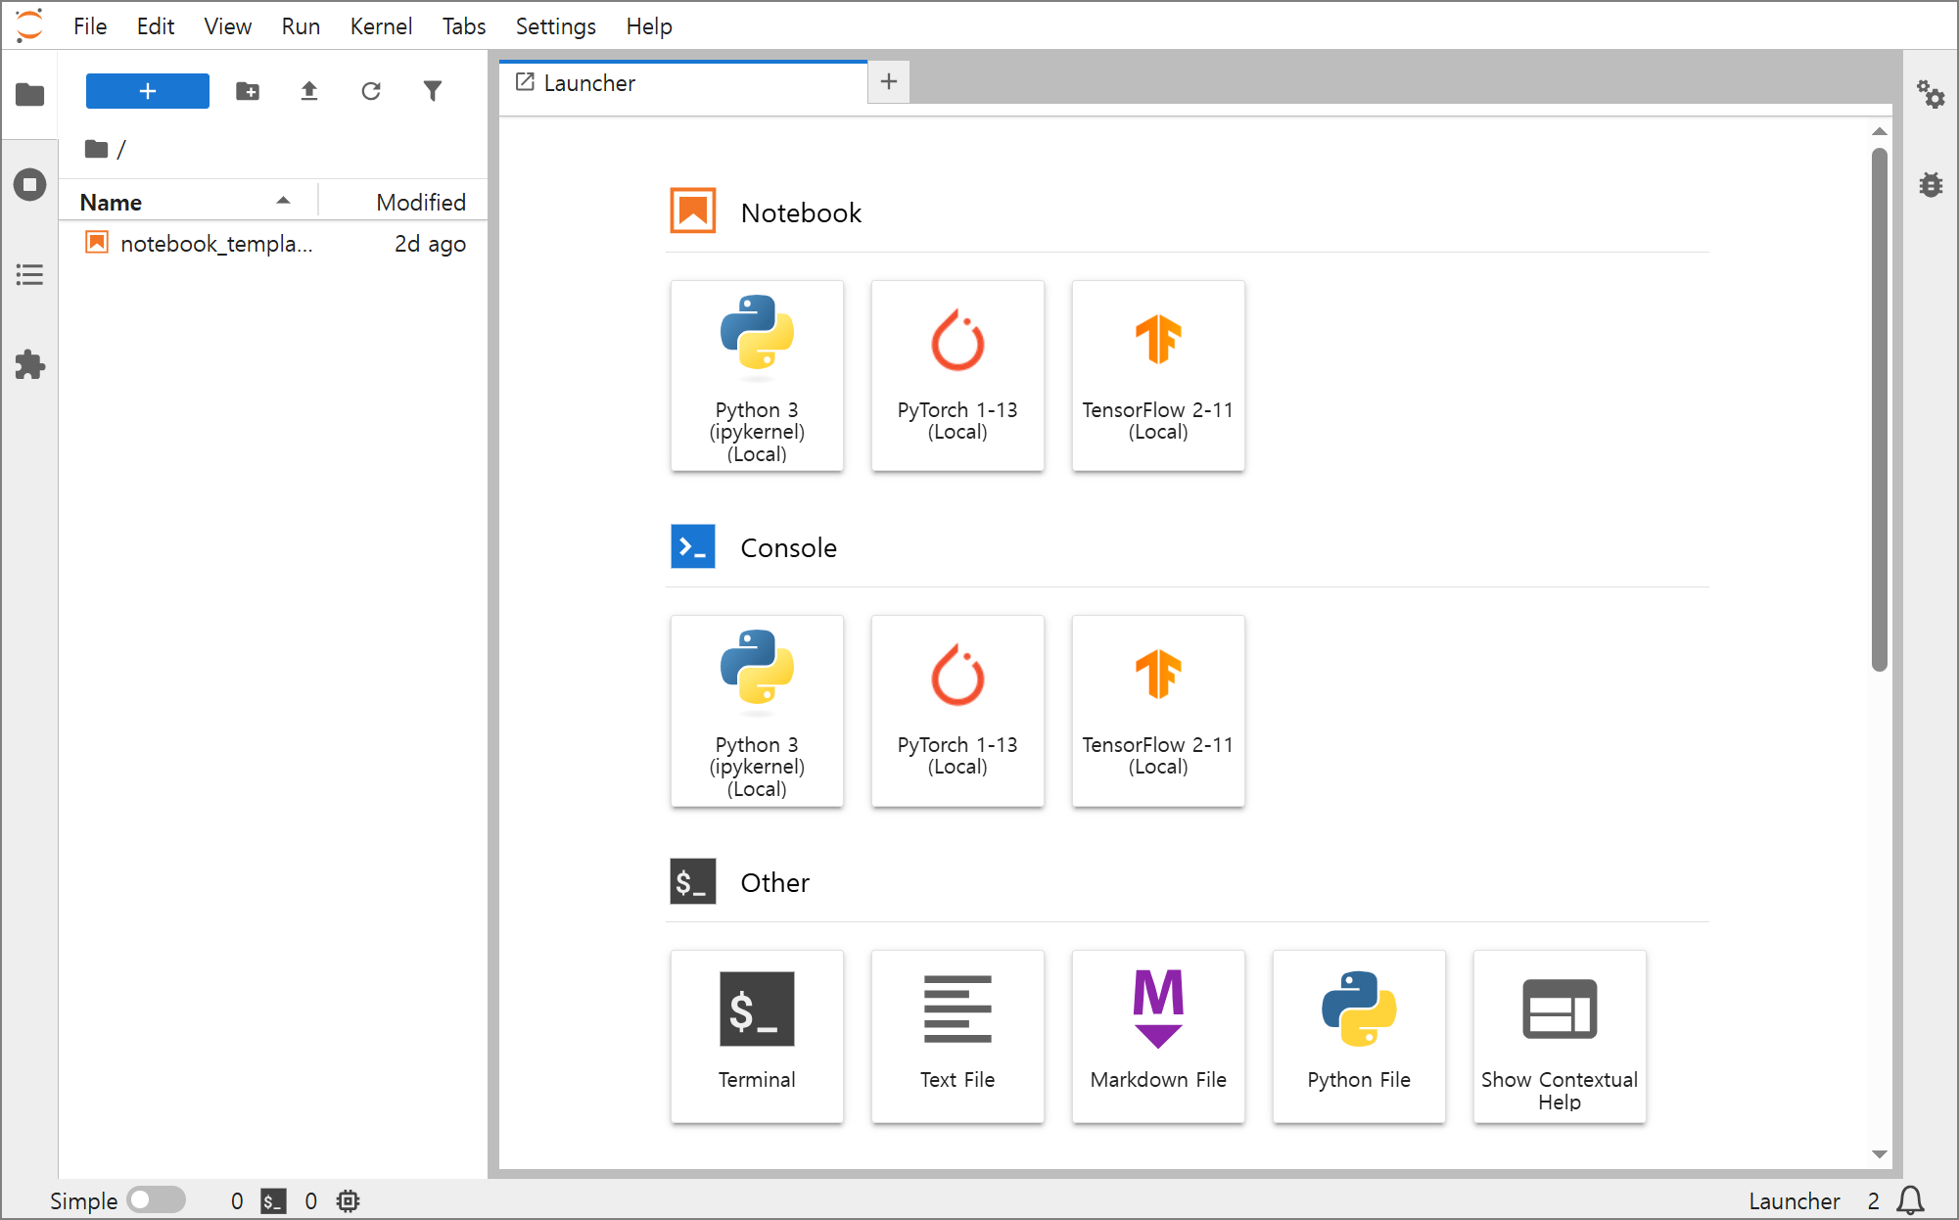Refresh the file browser list
The height and width of the screenshot is (1220, 1959).
click(371, 91)
